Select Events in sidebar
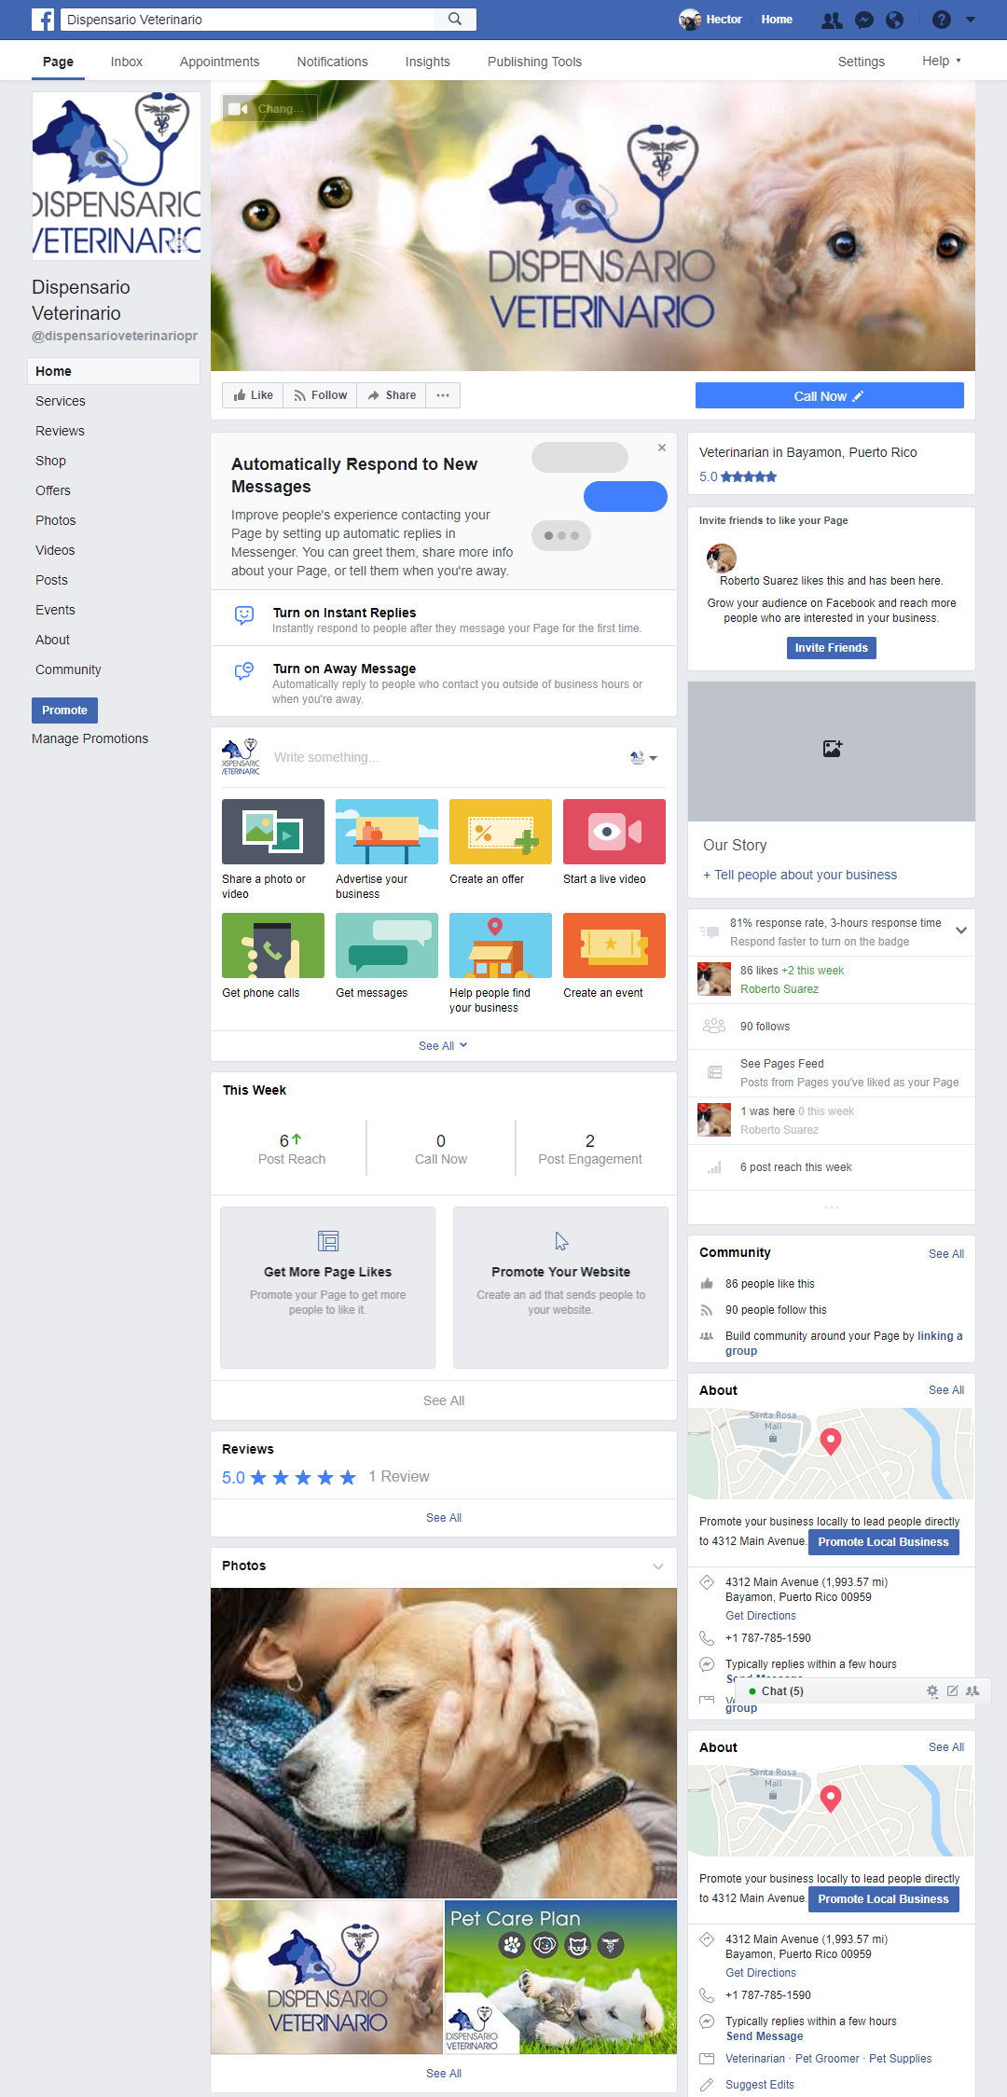This screenshot has width=1007, height=2097. (x=55, y=610)
